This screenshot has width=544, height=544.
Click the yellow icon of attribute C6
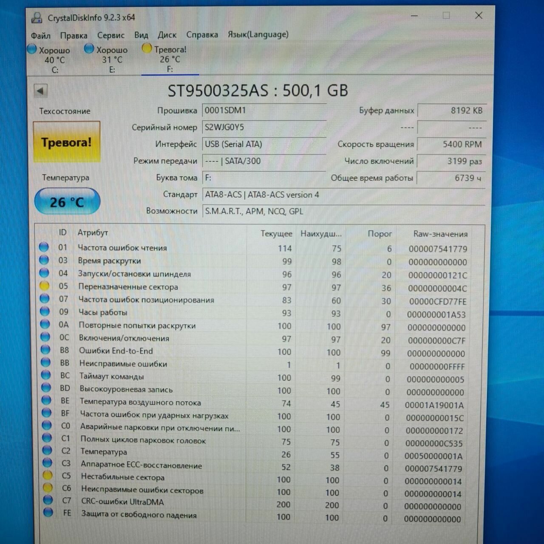tap(48, 487)
